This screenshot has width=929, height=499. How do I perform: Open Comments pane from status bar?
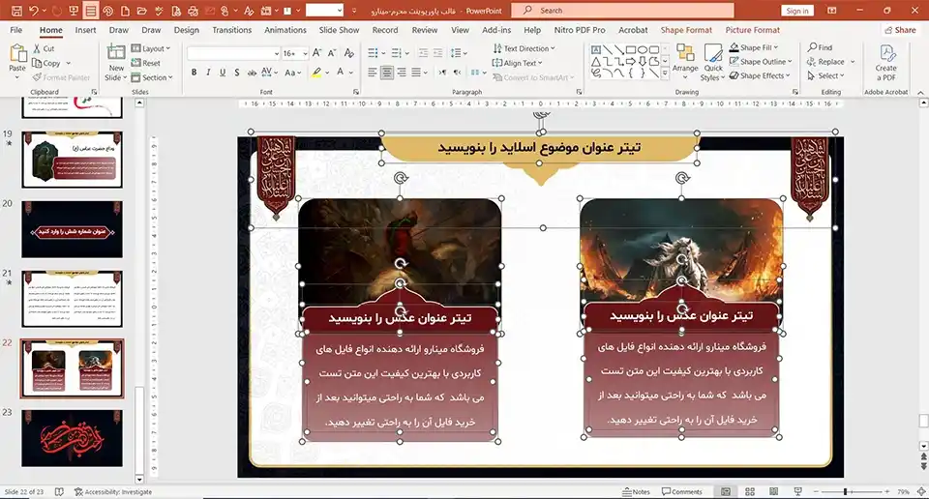tap(682, 492)
